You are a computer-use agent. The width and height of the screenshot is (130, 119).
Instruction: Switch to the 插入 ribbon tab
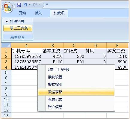pyautogui.click(x=38, y=13)
